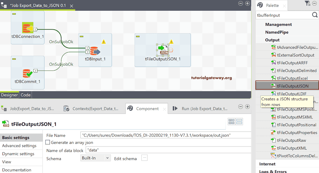
Task: Expand the NamedPipe palette category
Action: 277,32
